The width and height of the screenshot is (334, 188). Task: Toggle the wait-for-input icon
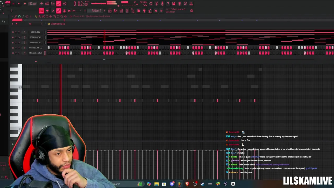point(47,4)
